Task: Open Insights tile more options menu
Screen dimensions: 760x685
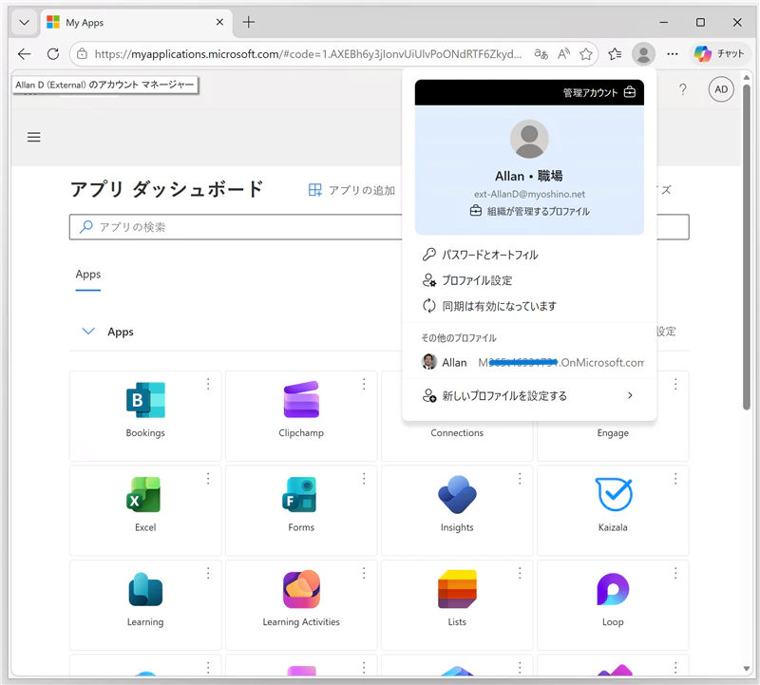Action: pyautogui.click(x=520, y=479)
